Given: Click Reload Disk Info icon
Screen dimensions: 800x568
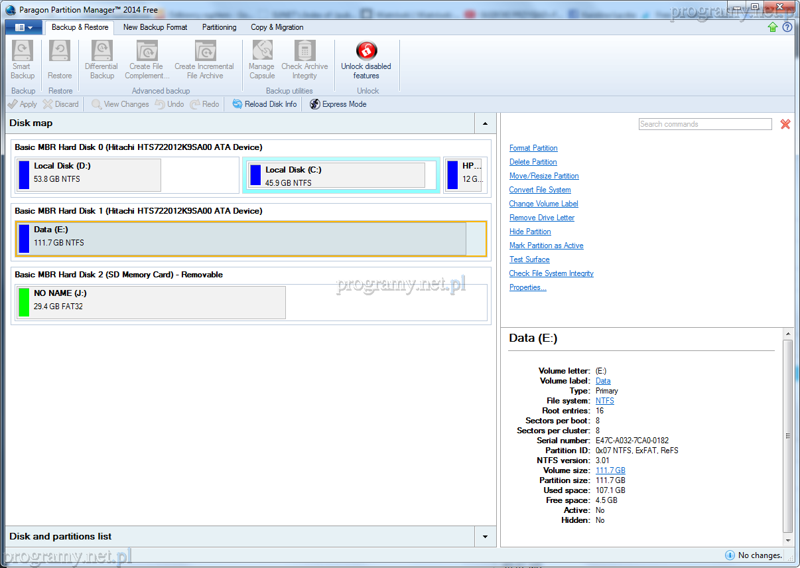Looking at the screenshot, I should click(237, 104).
